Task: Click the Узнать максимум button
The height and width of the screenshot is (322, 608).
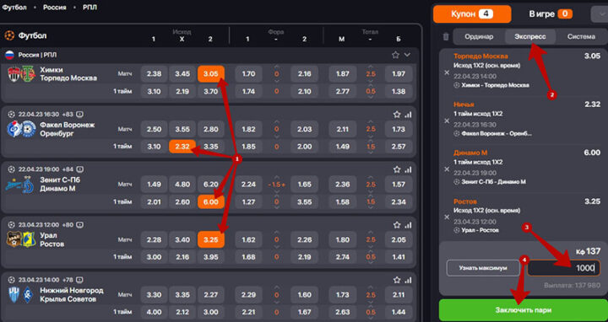Action: coord(483,268)
